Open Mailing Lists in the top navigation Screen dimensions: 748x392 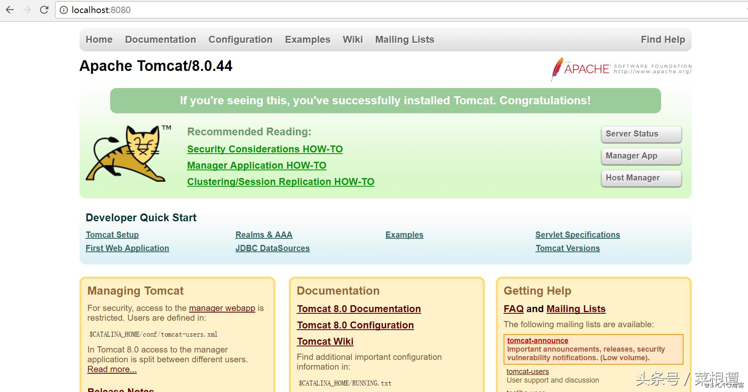(405, 40)
